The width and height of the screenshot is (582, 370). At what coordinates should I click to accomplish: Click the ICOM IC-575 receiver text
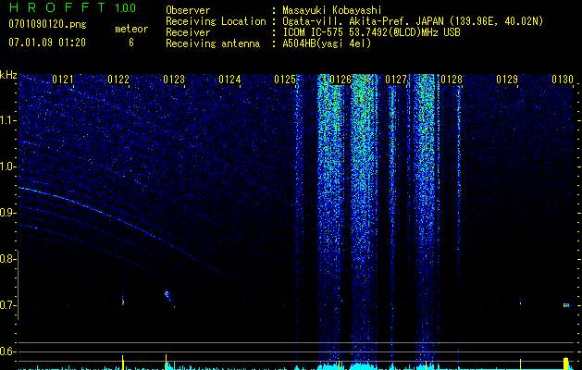point(371,32)
